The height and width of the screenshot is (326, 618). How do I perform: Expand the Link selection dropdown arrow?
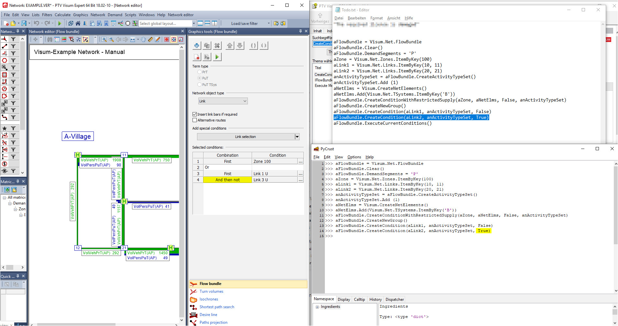click(297, 137)
